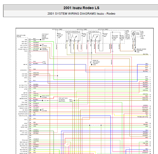Click the CRUISE CANCEL pin label
The width and height of the screenshot is (158, 154).
pos(23,49)
